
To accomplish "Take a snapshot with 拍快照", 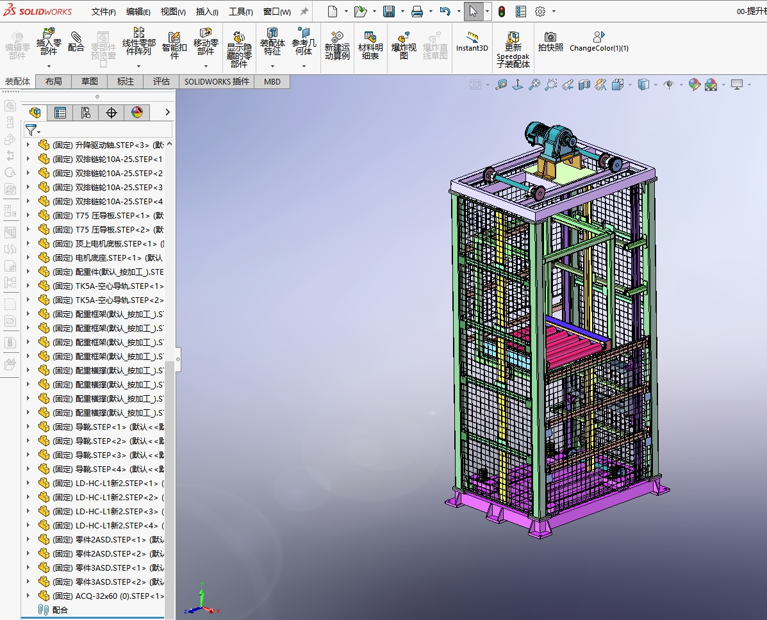I will pos(550,42).
